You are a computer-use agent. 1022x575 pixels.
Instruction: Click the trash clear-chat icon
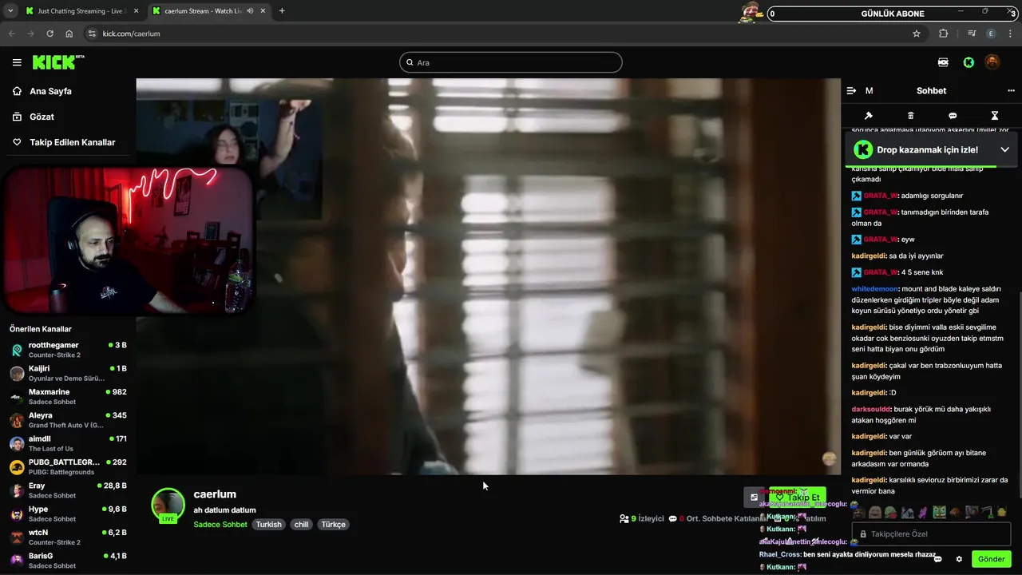pyautogui.click(x=910, y=116)
